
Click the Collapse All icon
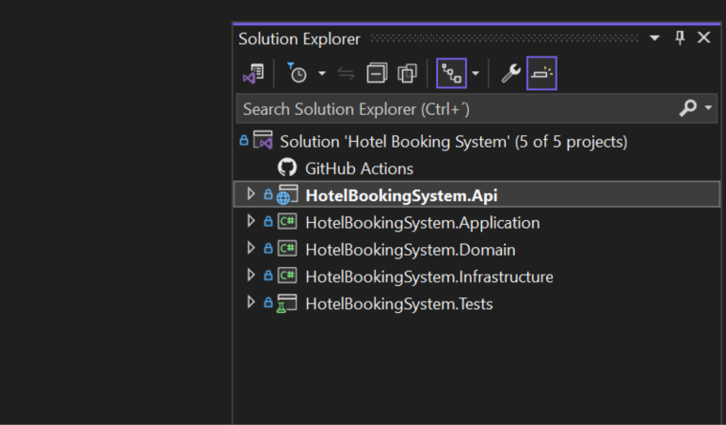click(x=377, y=73)
